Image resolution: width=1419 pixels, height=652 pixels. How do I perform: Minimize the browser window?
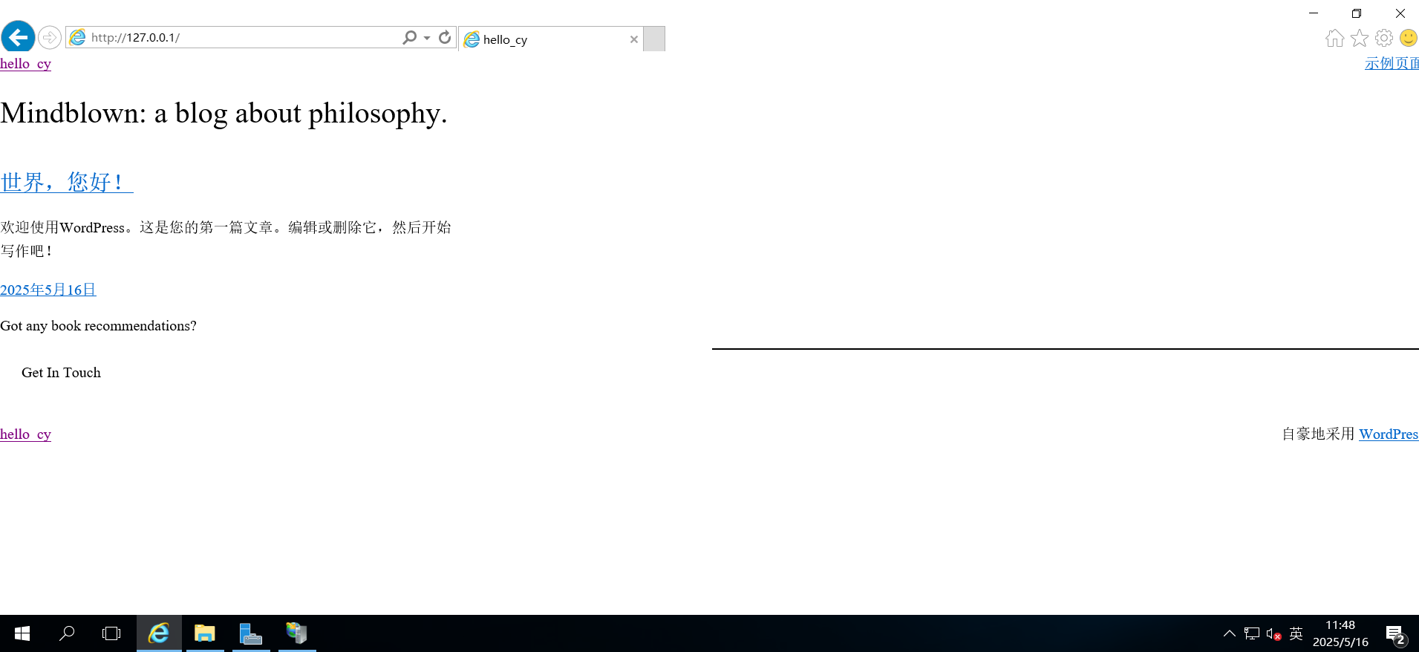pos(1314,13)
